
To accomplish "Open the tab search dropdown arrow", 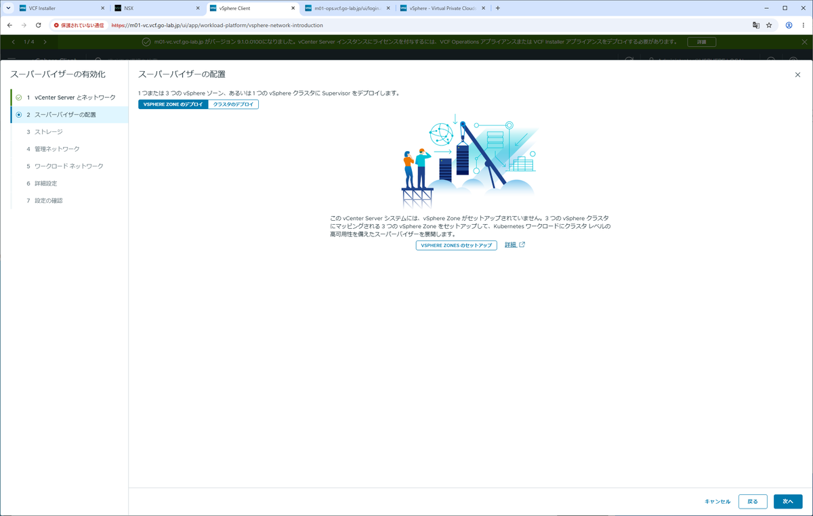I will point(7,8).
